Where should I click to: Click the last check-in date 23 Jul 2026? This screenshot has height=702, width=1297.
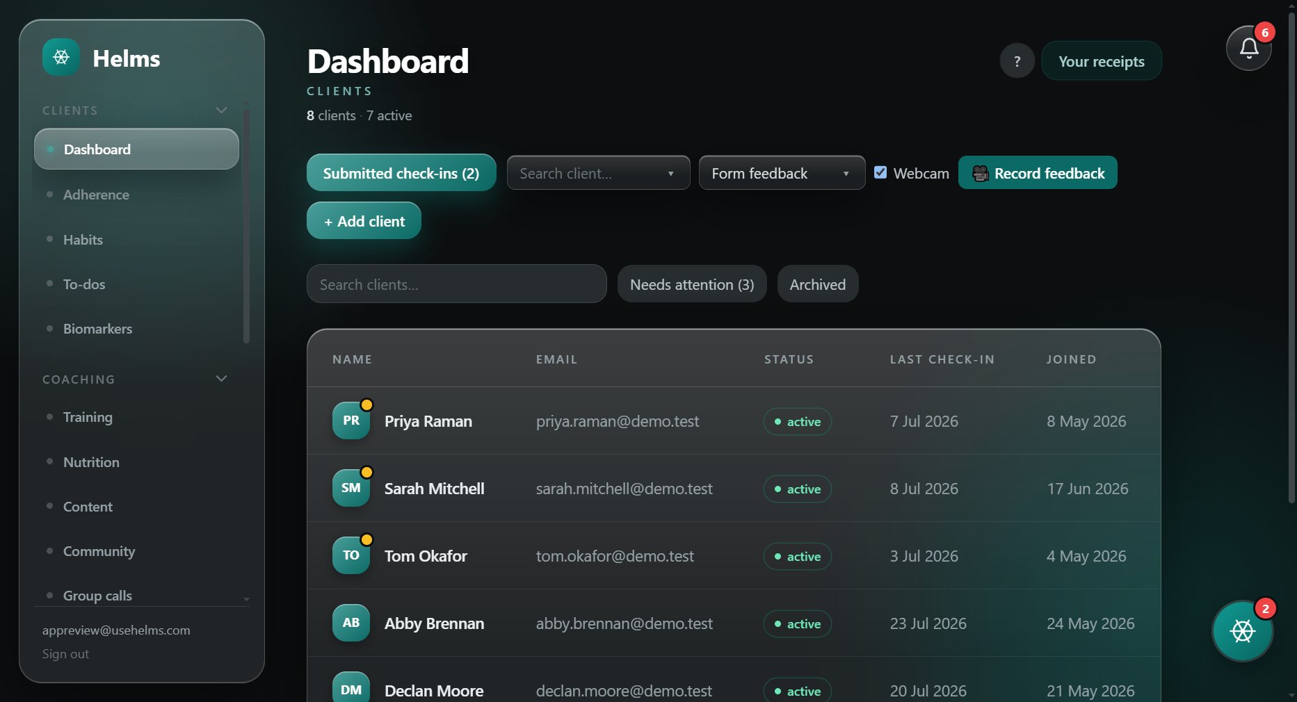pyautogui.click(x=928, y=623)
